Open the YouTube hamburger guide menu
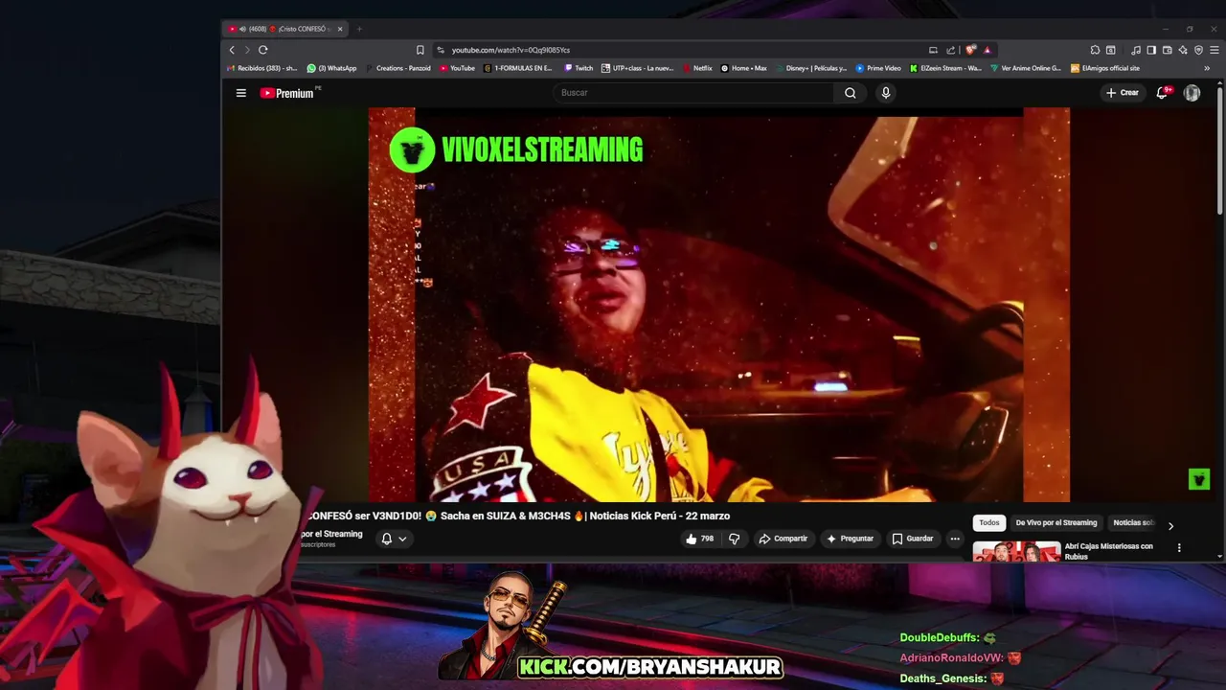The width and height of the screenshot is (1226, 690). click(241, 93)
